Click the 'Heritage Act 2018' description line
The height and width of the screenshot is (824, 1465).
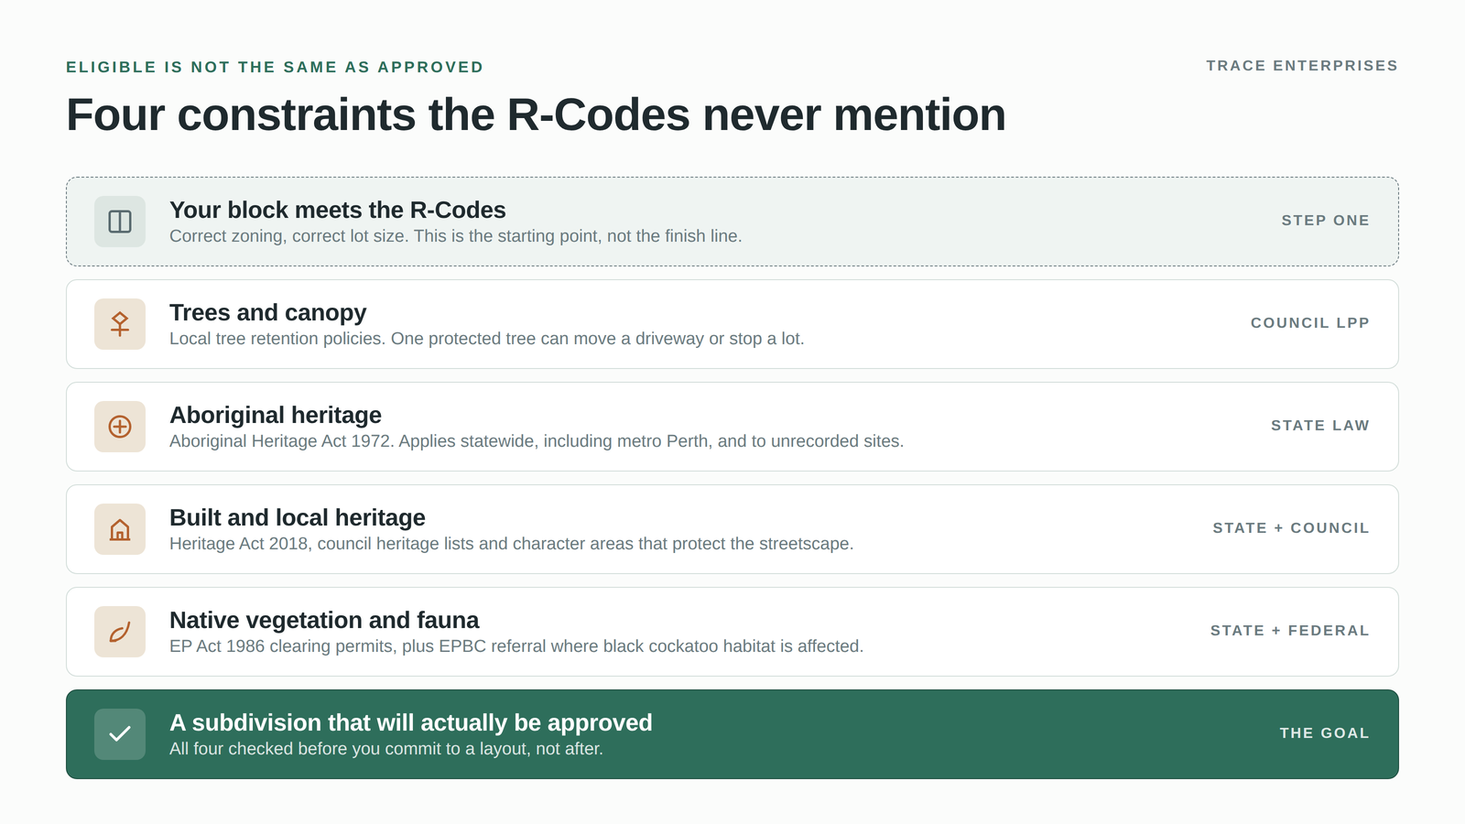(512, 544)
